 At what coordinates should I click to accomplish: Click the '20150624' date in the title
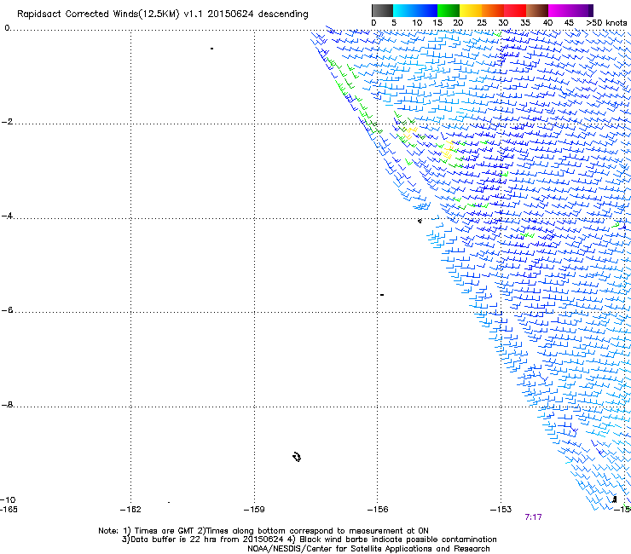pyautogui.click(x=230, y=14)
